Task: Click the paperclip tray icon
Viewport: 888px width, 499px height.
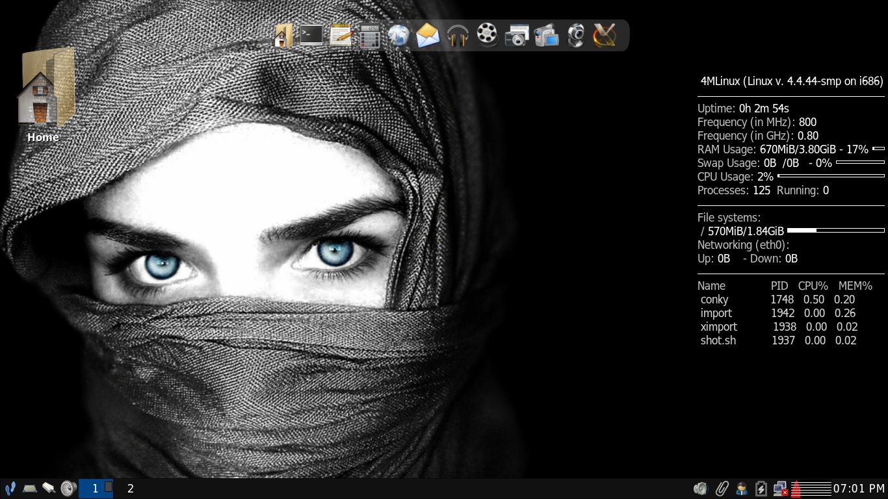Action: (721, 489)
